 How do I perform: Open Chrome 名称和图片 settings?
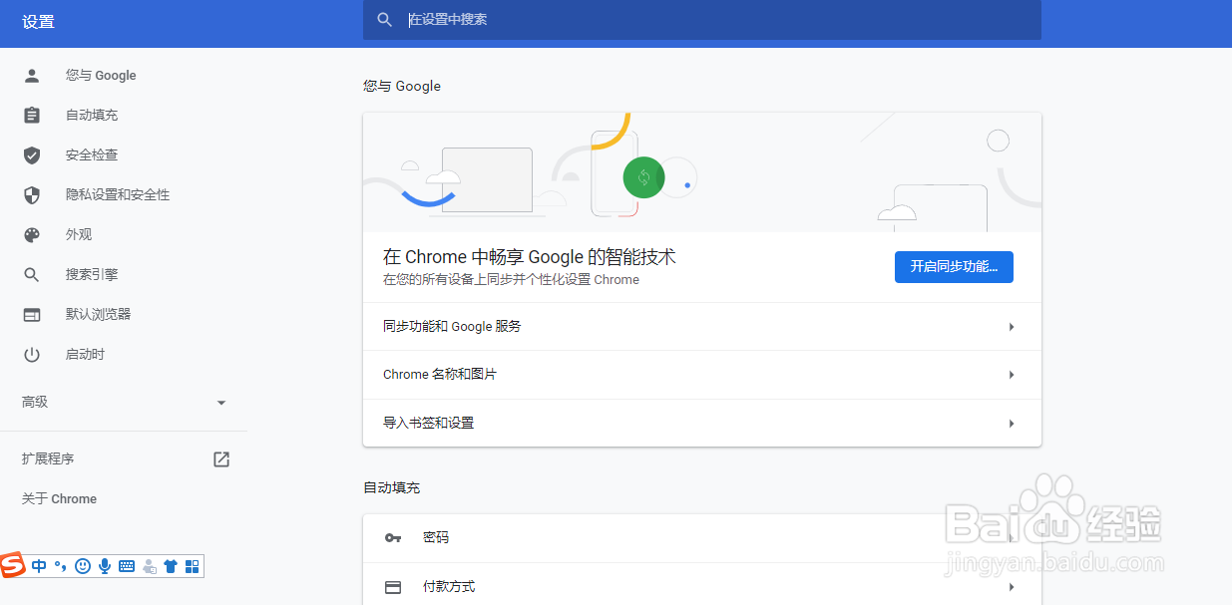click(701, 374)
